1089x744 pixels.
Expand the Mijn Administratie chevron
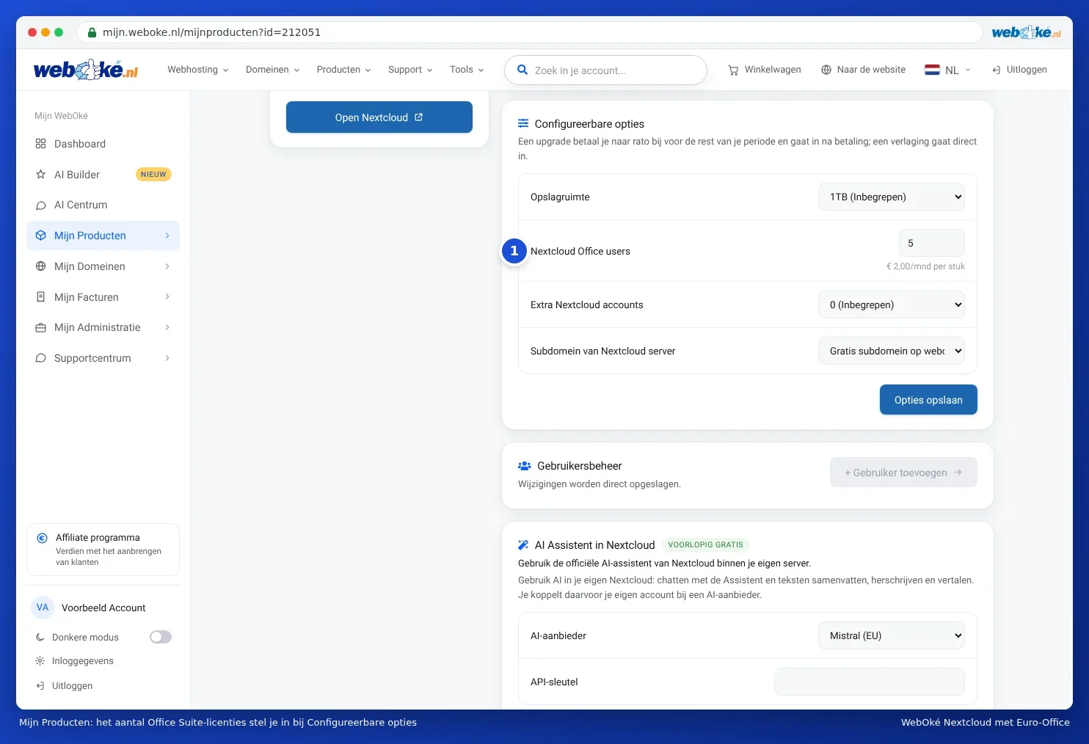(167, 327)
